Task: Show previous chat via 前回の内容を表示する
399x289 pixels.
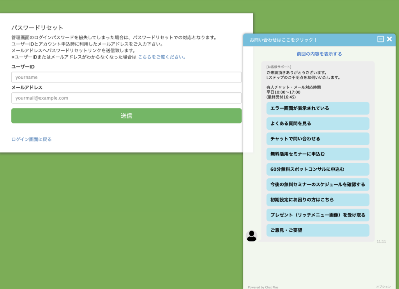Action: [319, 54]
